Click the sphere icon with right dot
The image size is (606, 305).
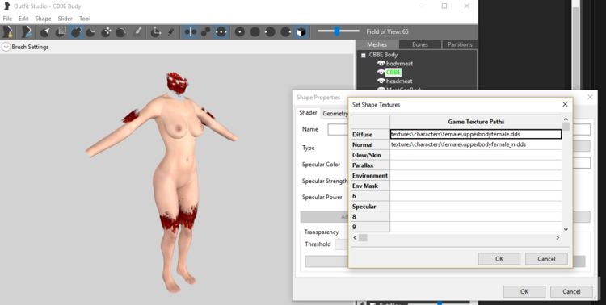[x=285, y=32]
